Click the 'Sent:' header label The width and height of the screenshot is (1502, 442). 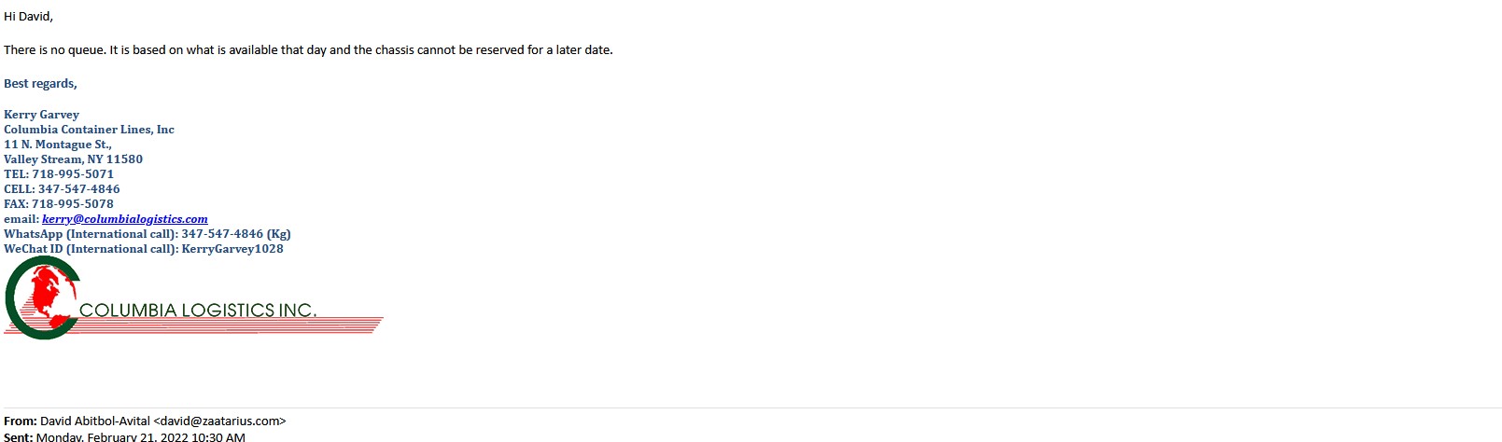point(18,436)
